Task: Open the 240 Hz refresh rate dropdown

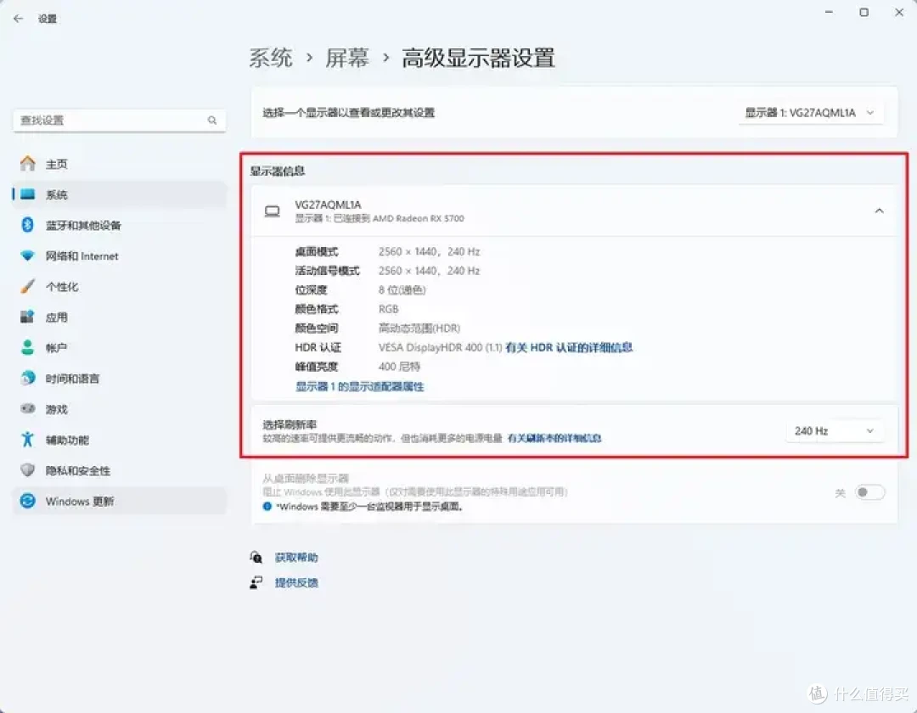Action: (x=834, y=430)
